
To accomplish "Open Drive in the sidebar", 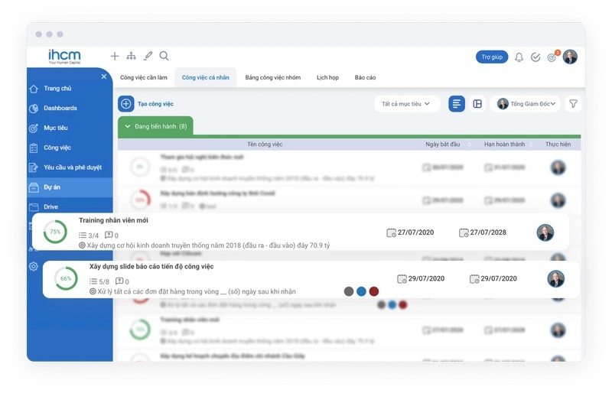I will [x=50, y=207].
